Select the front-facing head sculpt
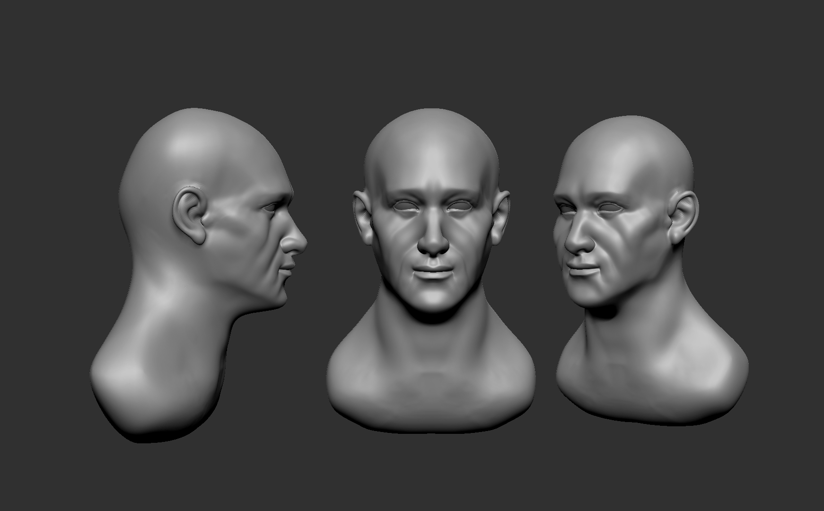This screenshot has width=824, height=511. pyautogui.click(x=431, y=270)
